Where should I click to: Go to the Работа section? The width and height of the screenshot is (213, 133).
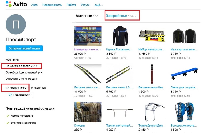click(71, 5)
